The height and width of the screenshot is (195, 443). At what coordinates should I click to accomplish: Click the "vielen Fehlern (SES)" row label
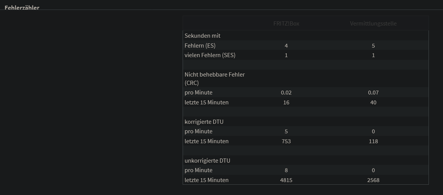210,55
